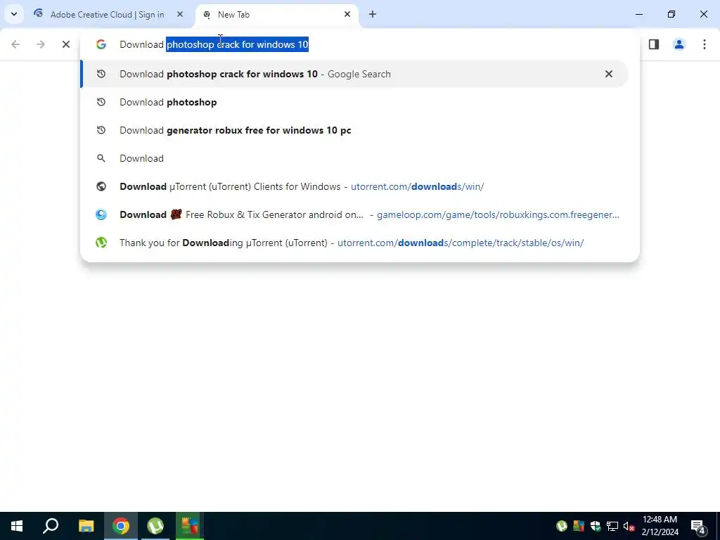
Task: Open the Windows Start menu
Action: click(x=17, y=526)
